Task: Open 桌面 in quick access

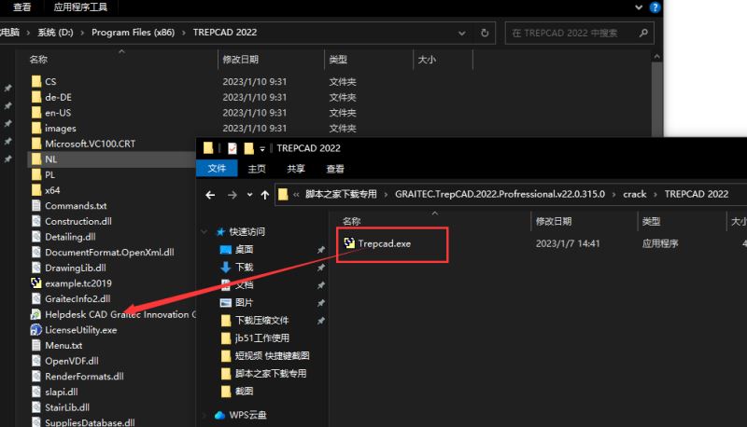Action: click(244, 249)
